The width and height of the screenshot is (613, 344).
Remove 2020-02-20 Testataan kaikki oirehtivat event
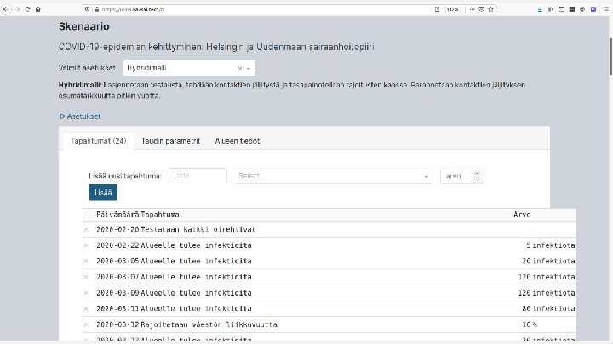tap(86, 229)
